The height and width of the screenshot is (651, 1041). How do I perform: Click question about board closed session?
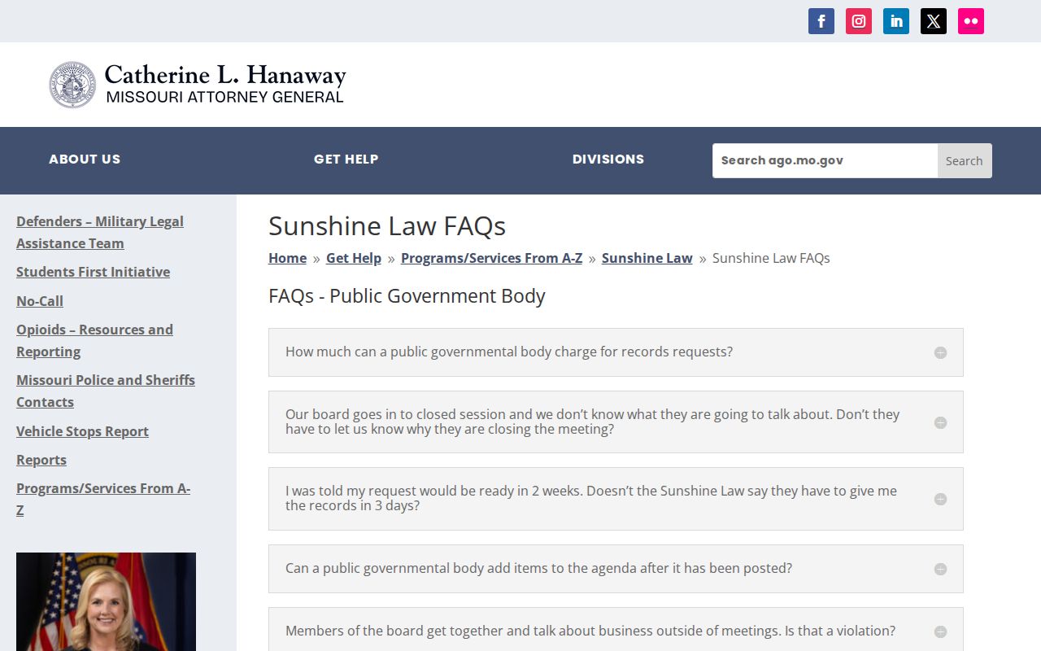pyautogui.click(x=593, y=422)
